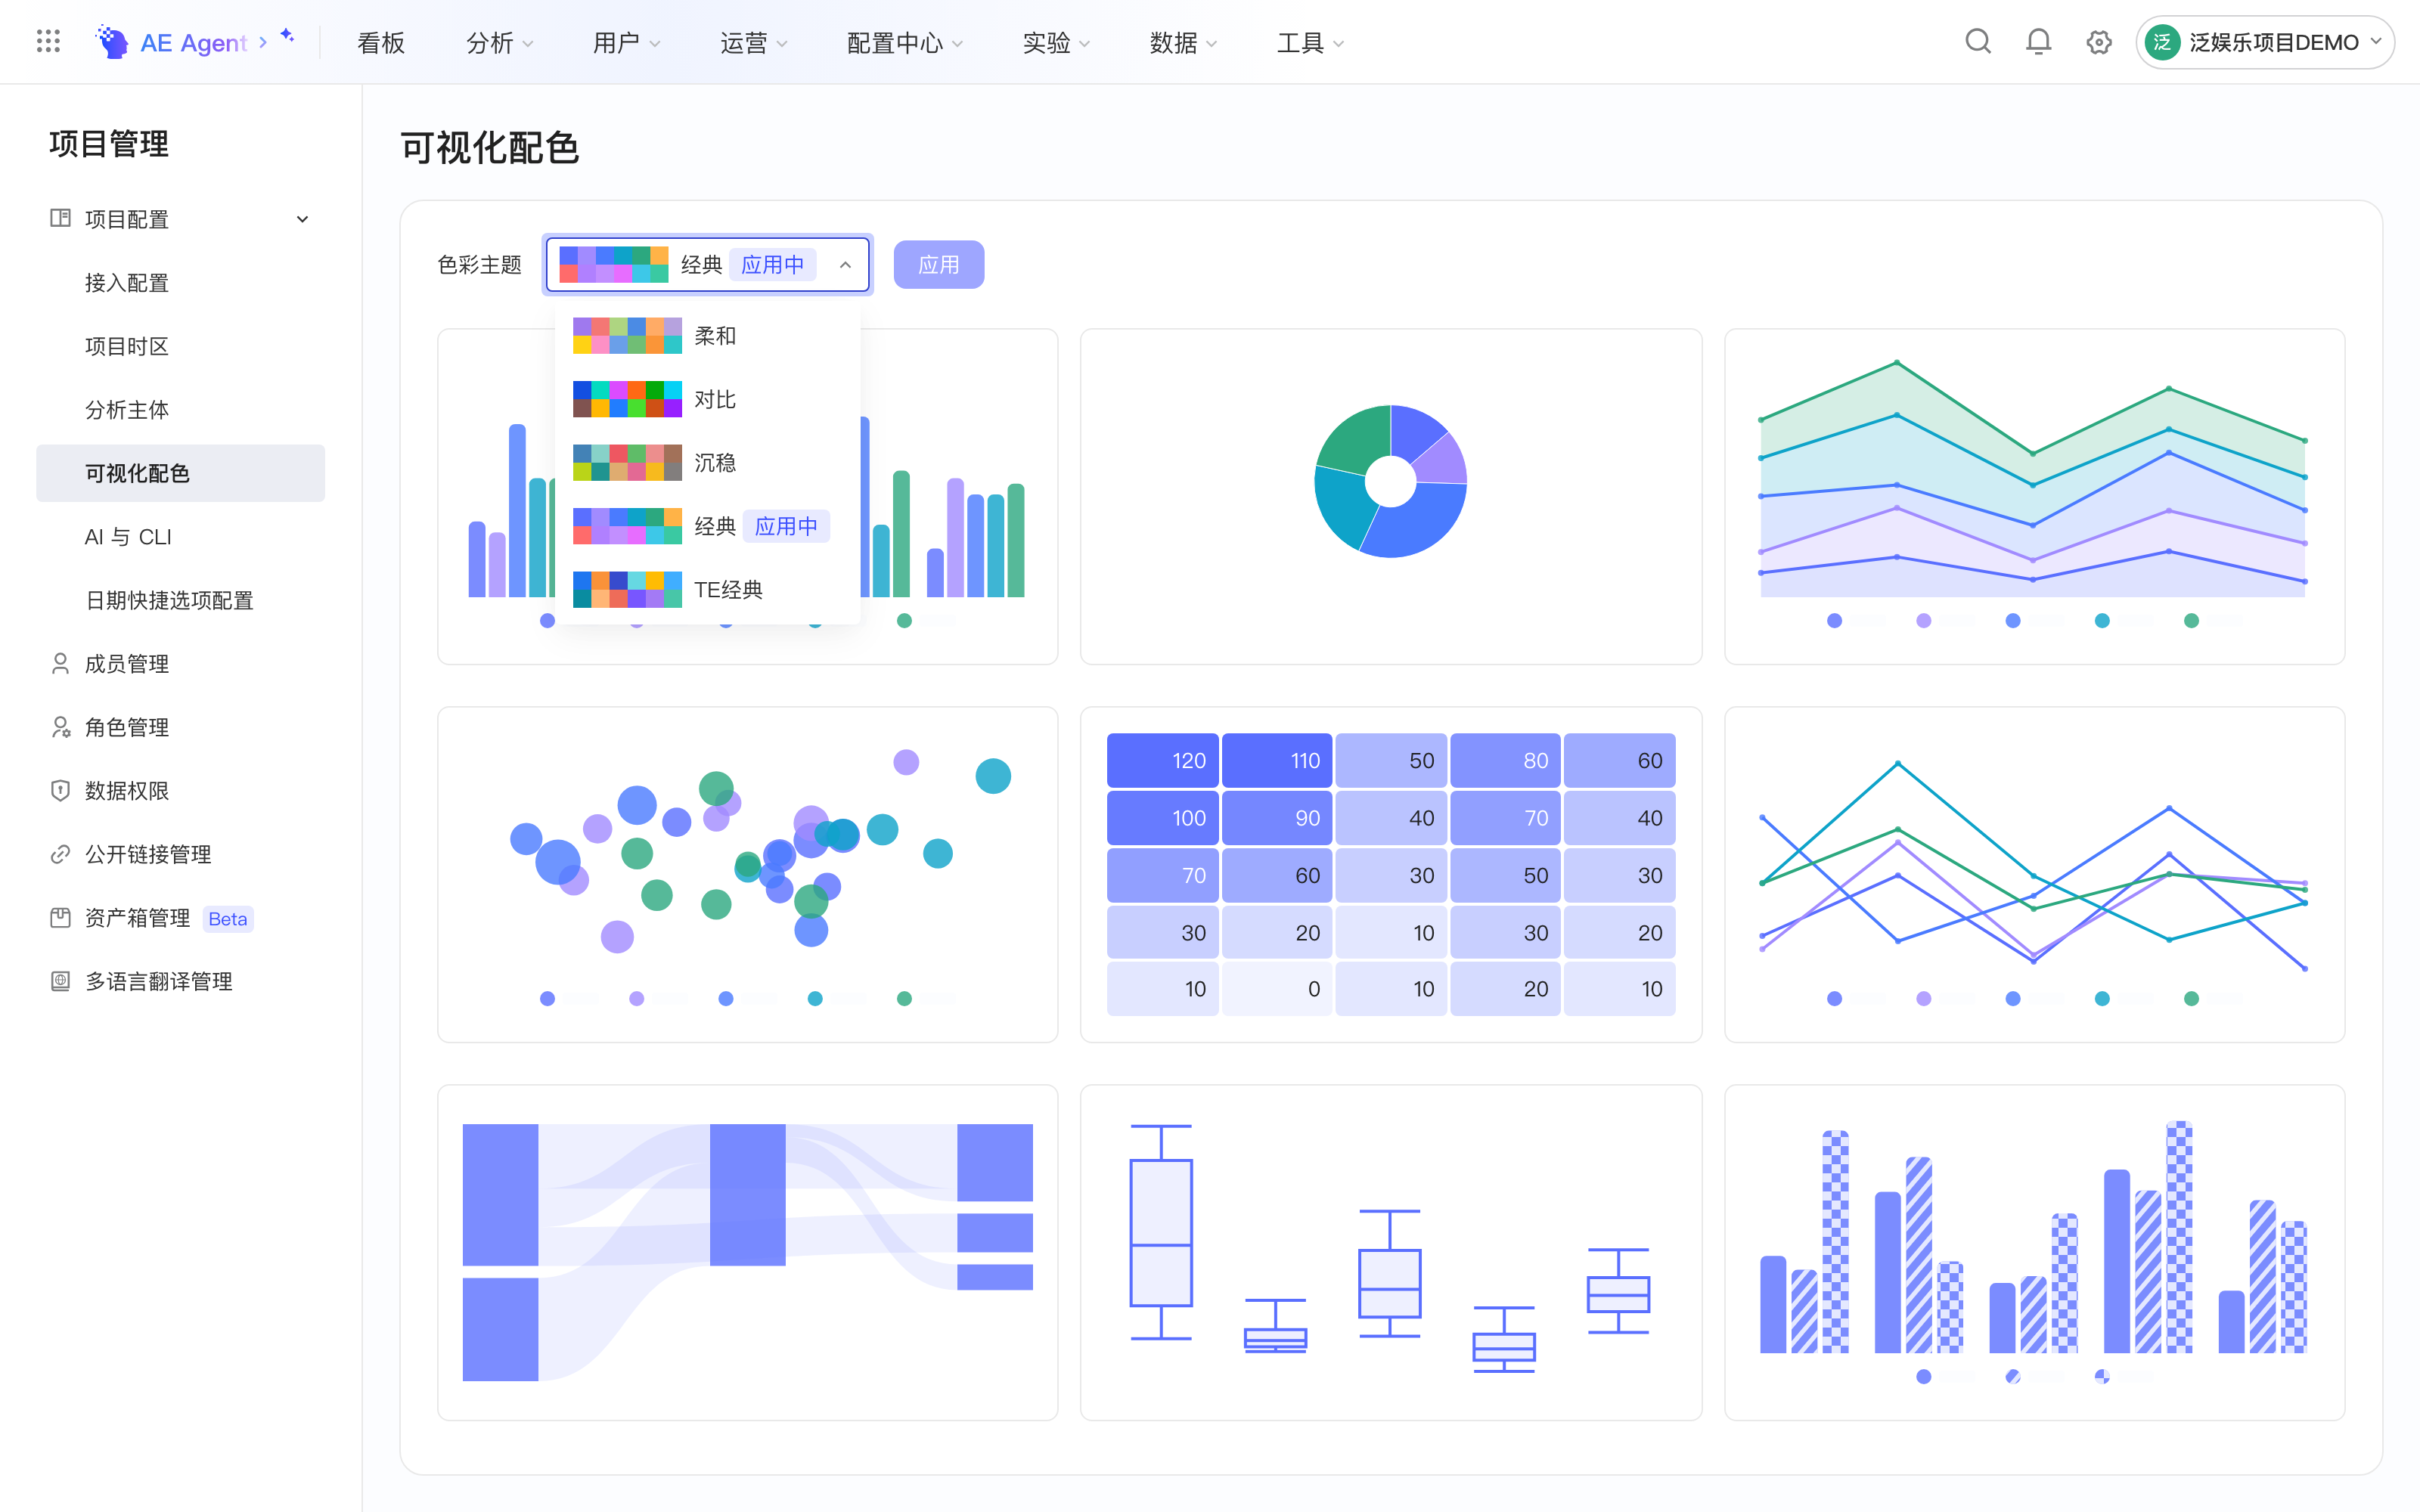Expand the 实验 menu
The height and width of the screenshot is (1512, 2420).
[x=1056, y=43]
